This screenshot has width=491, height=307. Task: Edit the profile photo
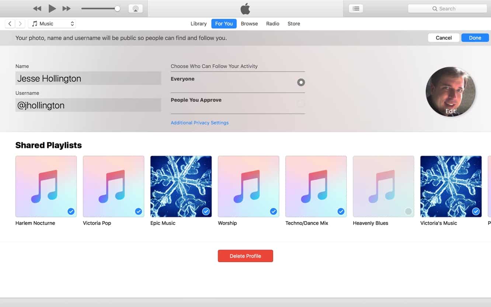coord(450,111)
